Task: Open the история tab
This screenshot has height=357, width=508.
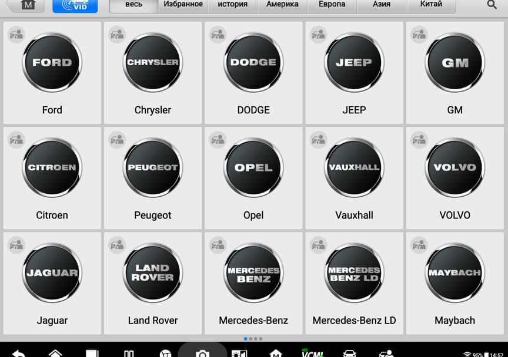Action: point(233,6)
